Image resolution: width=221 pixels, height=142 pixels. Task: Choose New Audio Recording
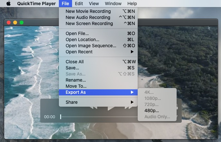(x=98, y=17)
